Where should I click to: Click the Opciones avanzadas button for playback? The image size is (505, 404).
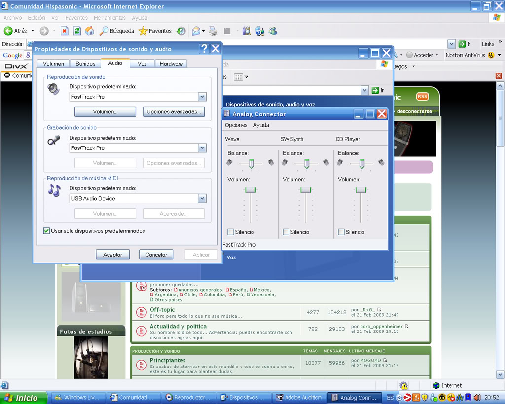174,112
